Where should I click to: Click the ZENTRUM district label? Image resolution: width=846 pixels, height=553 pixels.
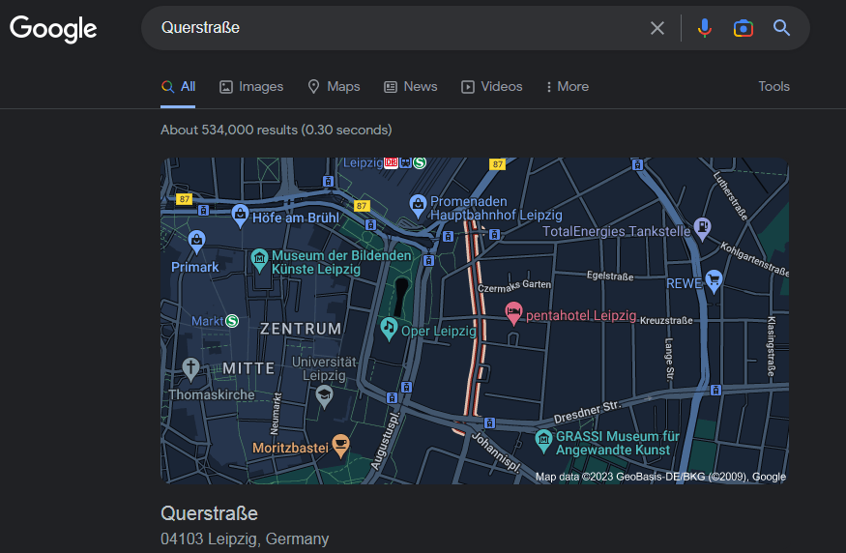click(301, 329)
